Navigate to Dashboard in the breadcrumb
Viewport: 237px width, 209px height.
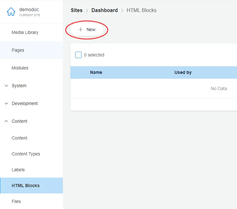pos(104,10)
